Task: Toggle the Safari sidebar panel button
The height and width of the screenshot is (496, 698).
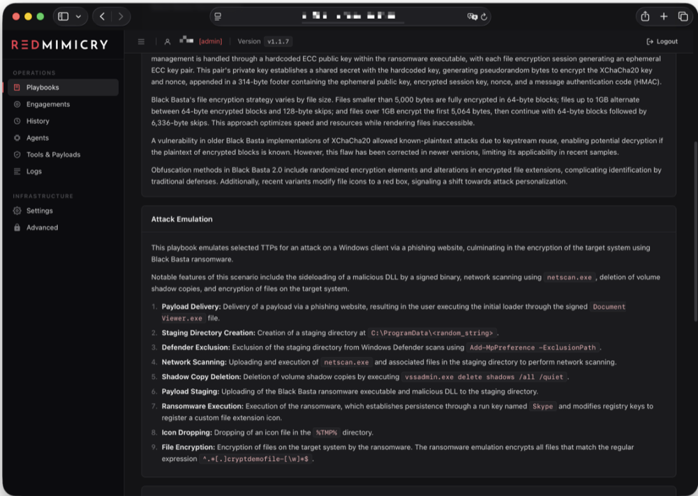Action: [x=64, y=17]
